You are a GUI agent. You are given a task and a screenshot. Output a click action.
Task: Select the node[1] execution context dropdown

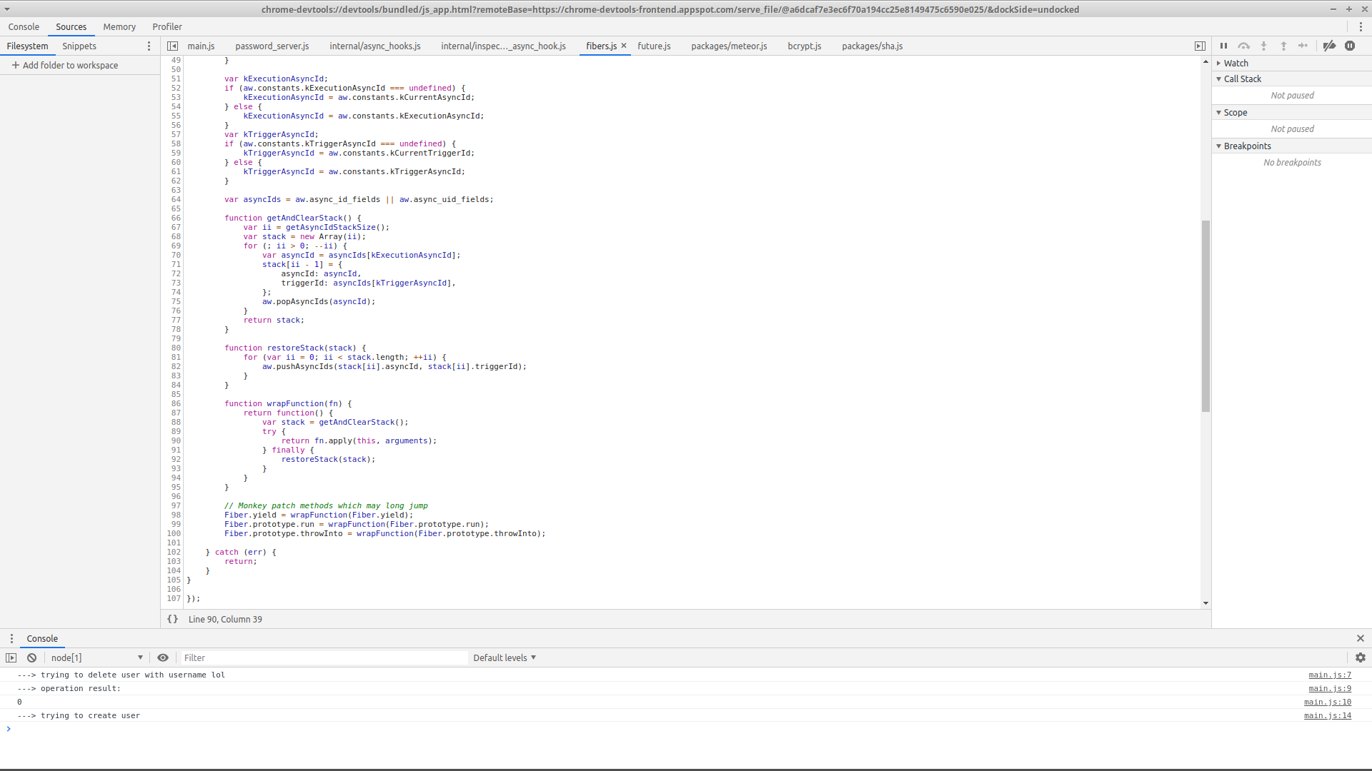click(x=96, y=657)
